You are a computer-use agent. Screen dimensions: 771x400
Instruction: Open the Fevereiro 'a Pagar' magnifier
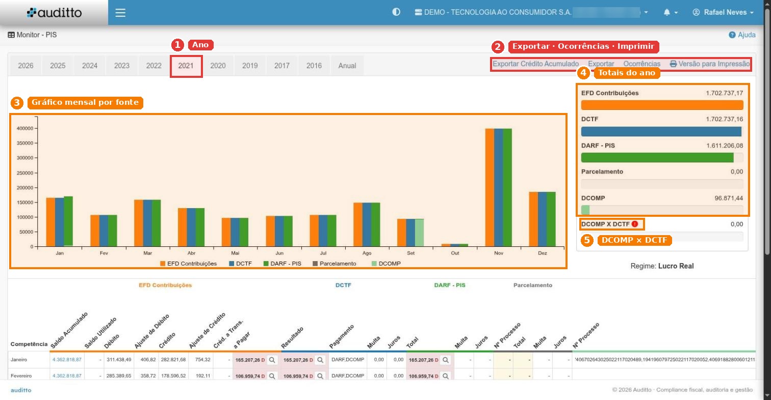272,376
